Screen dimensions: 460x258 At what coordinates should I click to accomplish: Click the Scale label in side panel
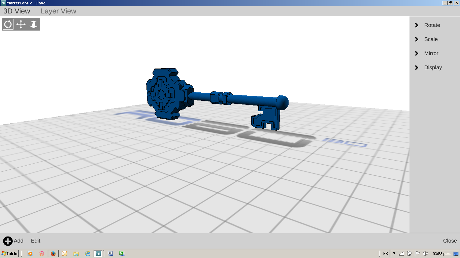(431, 39)
